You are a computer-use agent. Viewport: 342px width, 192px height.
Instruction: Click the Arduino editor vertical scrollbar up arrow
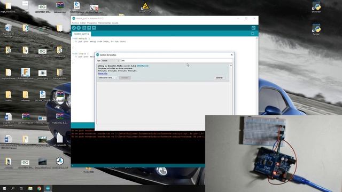(256, 38)
